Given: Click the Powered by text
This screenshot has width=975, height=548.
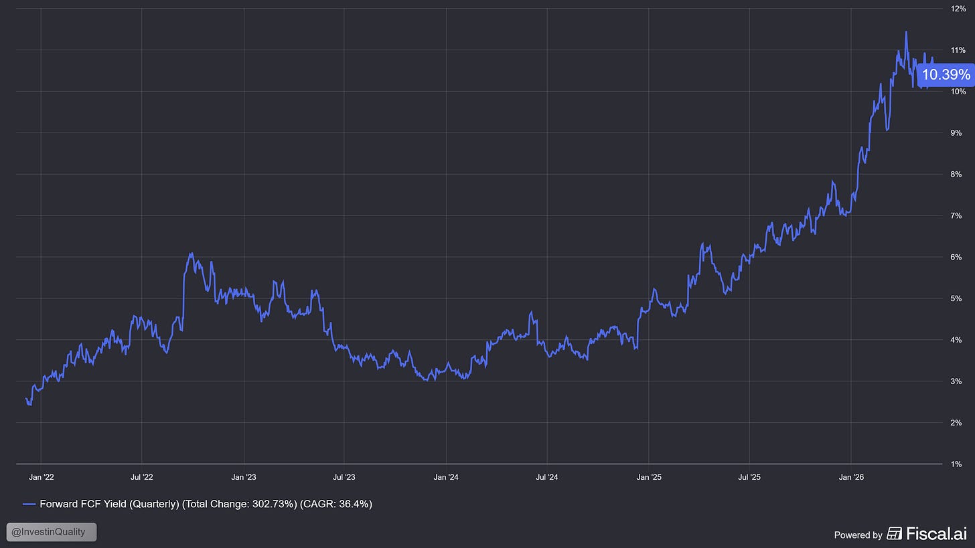Looking at the screenshot, I should 858,535.
